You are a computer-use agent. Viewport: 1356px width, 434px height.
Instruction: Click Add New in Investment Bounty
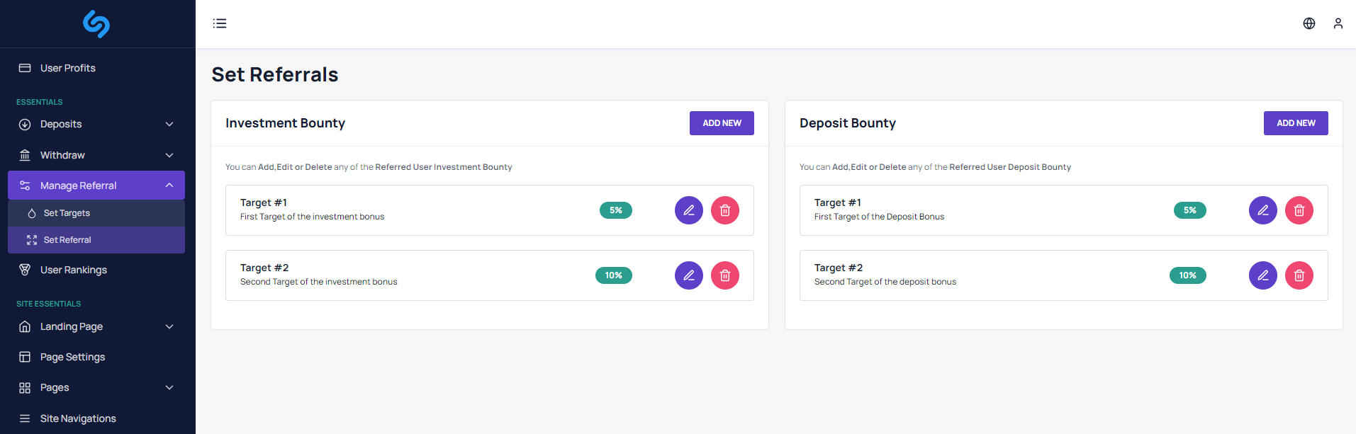[721, 123]
